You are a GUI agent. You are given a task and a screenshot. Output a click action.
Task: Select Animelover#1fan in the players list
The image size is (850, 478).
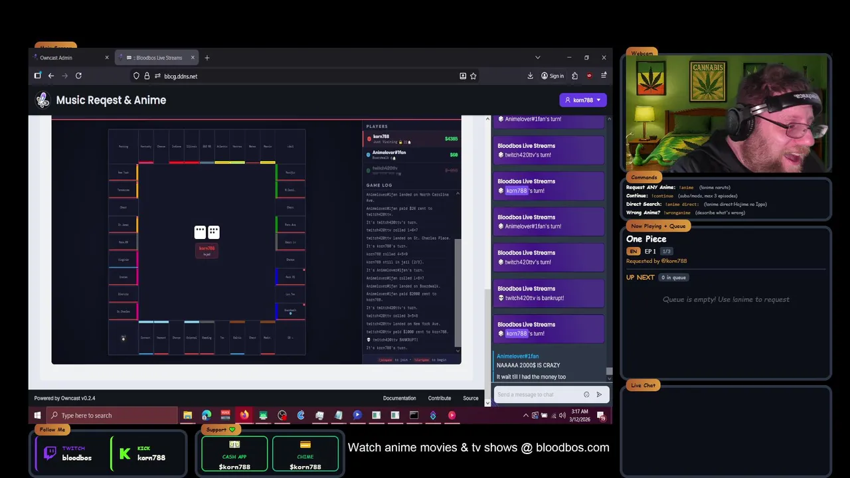(x=412, y=155)
